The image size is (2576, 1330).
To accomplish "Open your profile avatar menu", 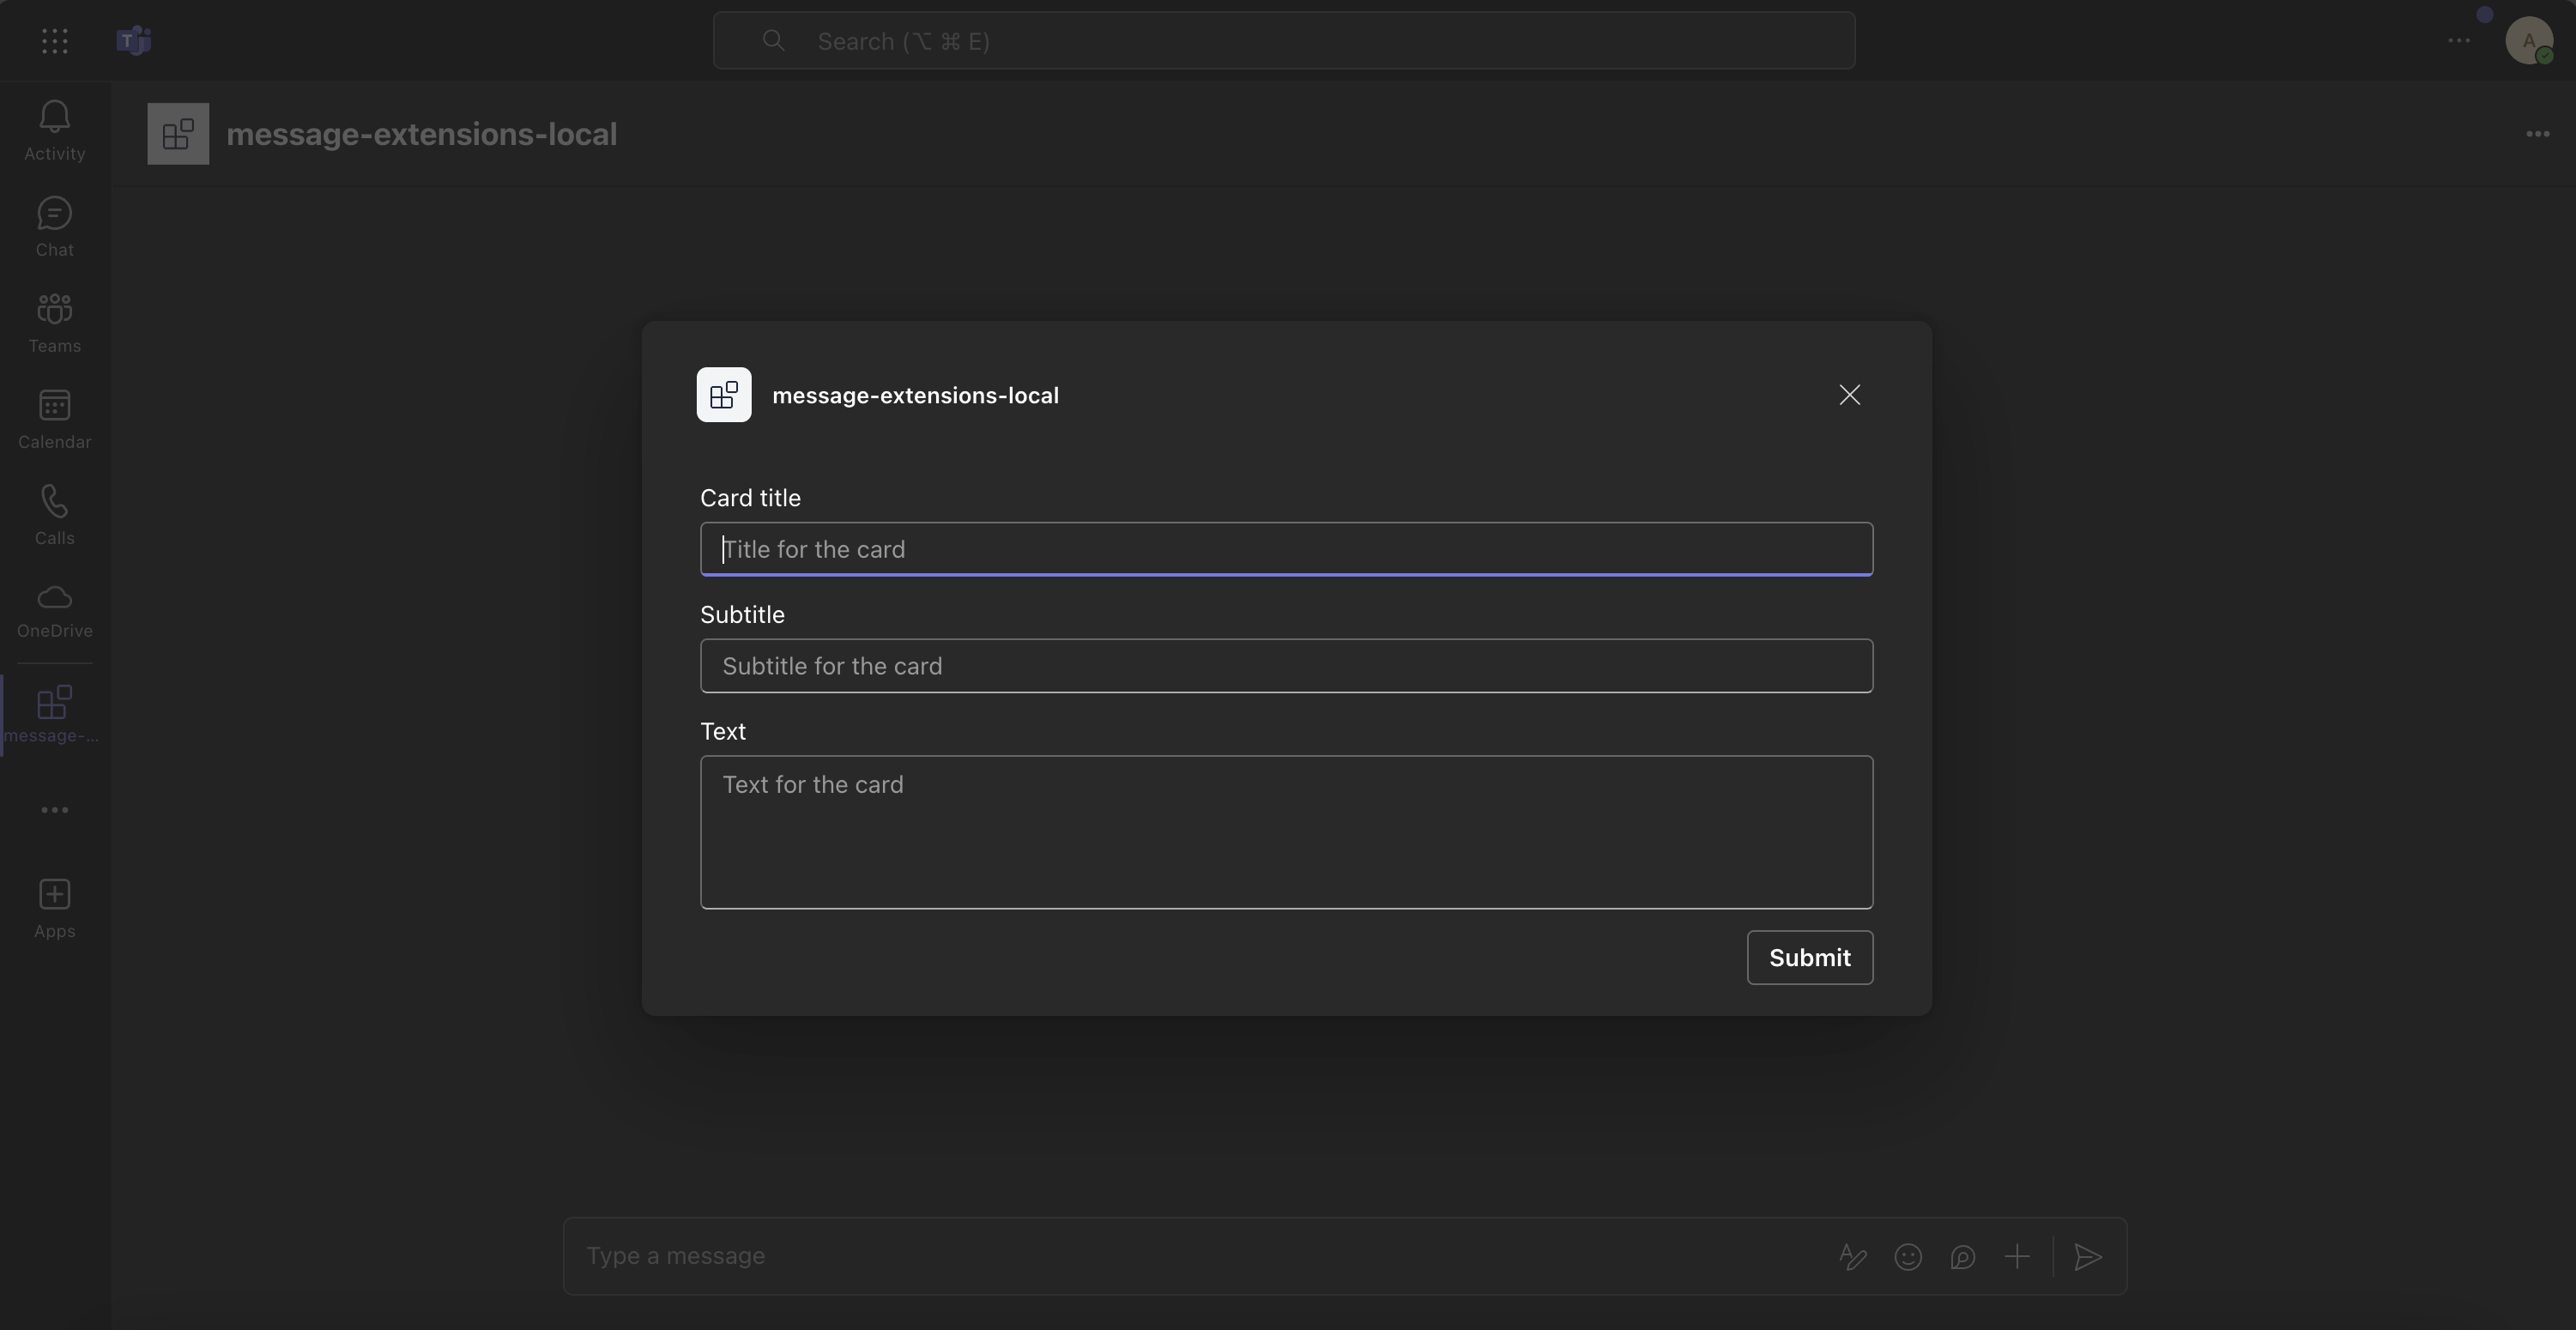I will tap(2530, 41).
